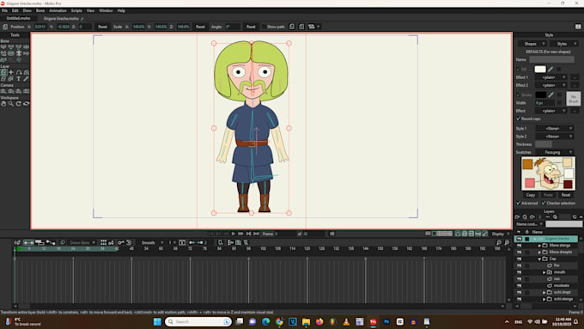This screenshot has width=584, height=329.
Task: Toggle the Checker selection checkbox
Action: click(544, 203)
